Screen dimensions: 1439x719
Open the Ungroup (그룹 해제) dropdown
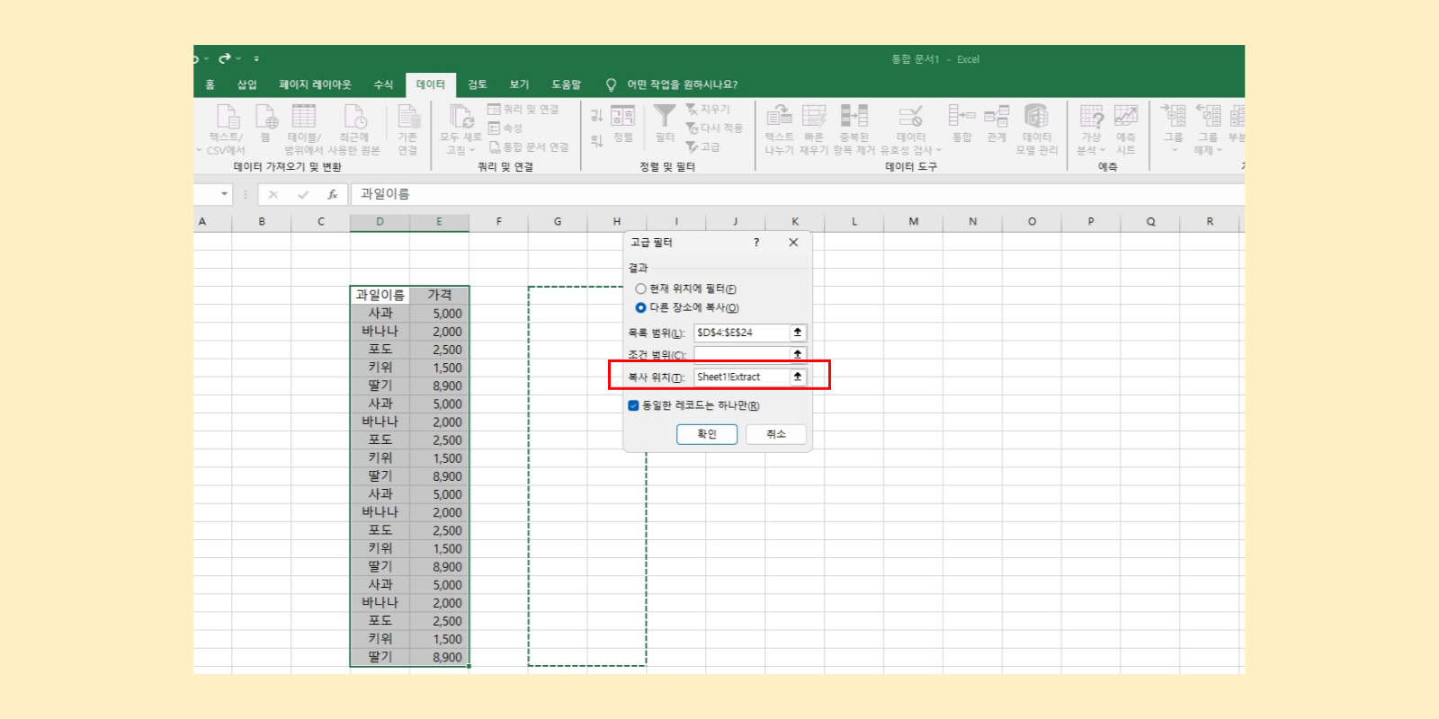[x=1208, y=129]
